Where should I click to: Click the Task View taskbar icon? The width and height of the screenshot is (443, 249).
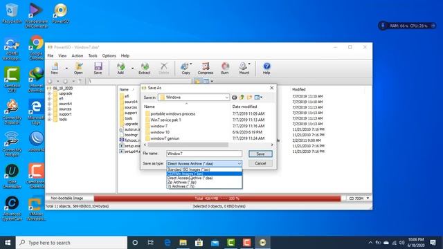click(x=151, y=243)
